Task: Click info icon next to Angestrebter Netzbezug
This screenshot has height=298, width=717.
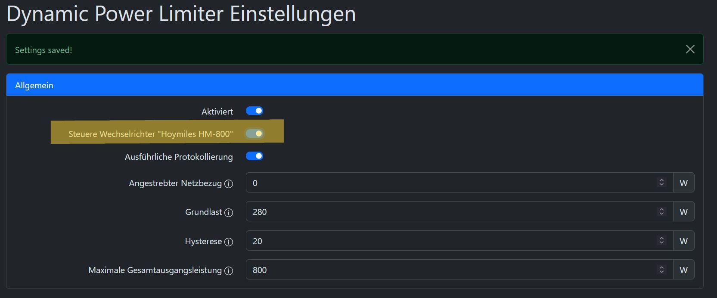Action: click(x=229, y=184)
